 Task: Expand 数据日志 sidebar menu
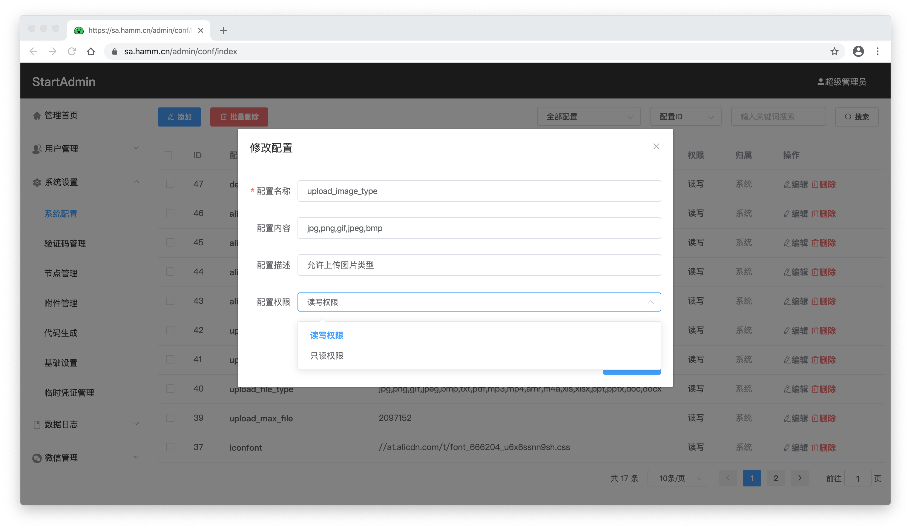click(x=86, y=424)
